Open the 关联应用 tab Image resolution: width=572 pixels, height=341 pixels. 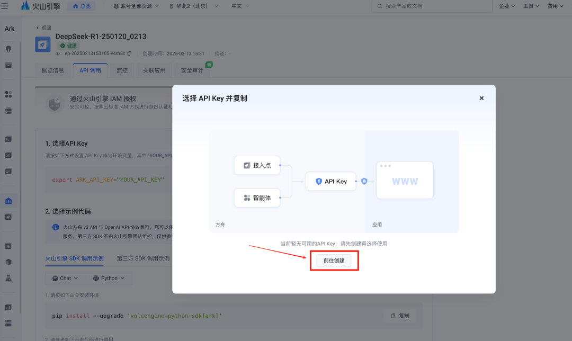point(154,70)
